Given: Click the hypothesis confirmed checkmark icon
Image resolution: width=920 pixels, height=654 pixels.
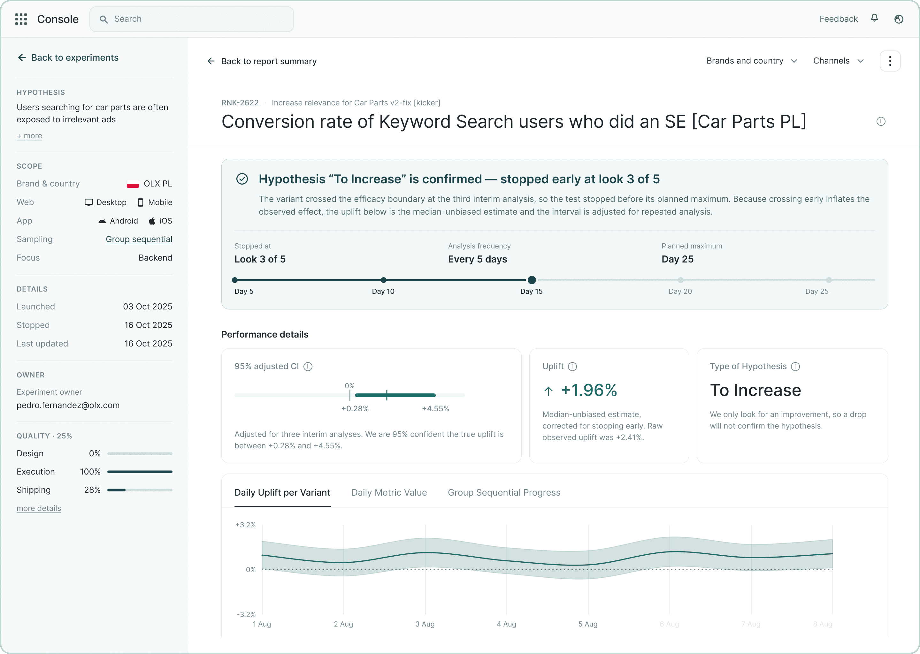Looking at the screenshot, I should [242, 179].
